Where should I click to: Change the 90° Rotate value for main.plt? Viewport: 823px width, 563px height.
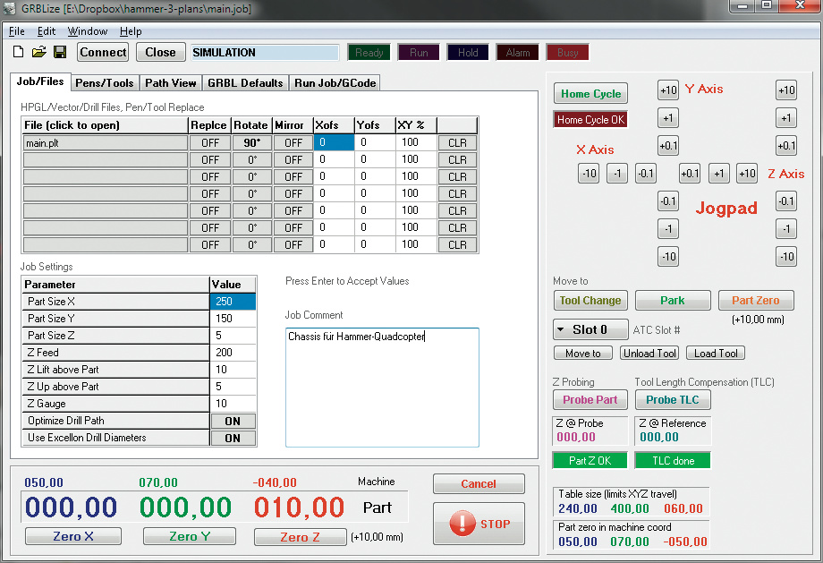pyautogui.click(x=251, y=142)
